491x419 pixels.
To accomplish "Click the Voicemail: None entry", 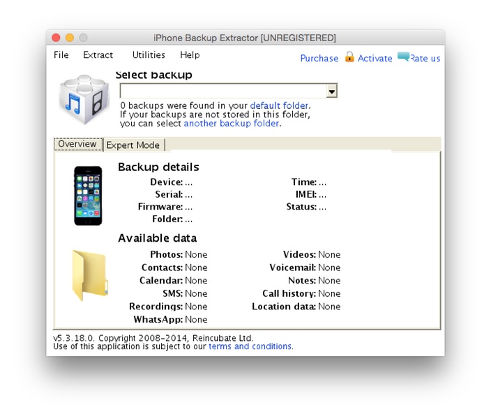I will coord(305,267).
